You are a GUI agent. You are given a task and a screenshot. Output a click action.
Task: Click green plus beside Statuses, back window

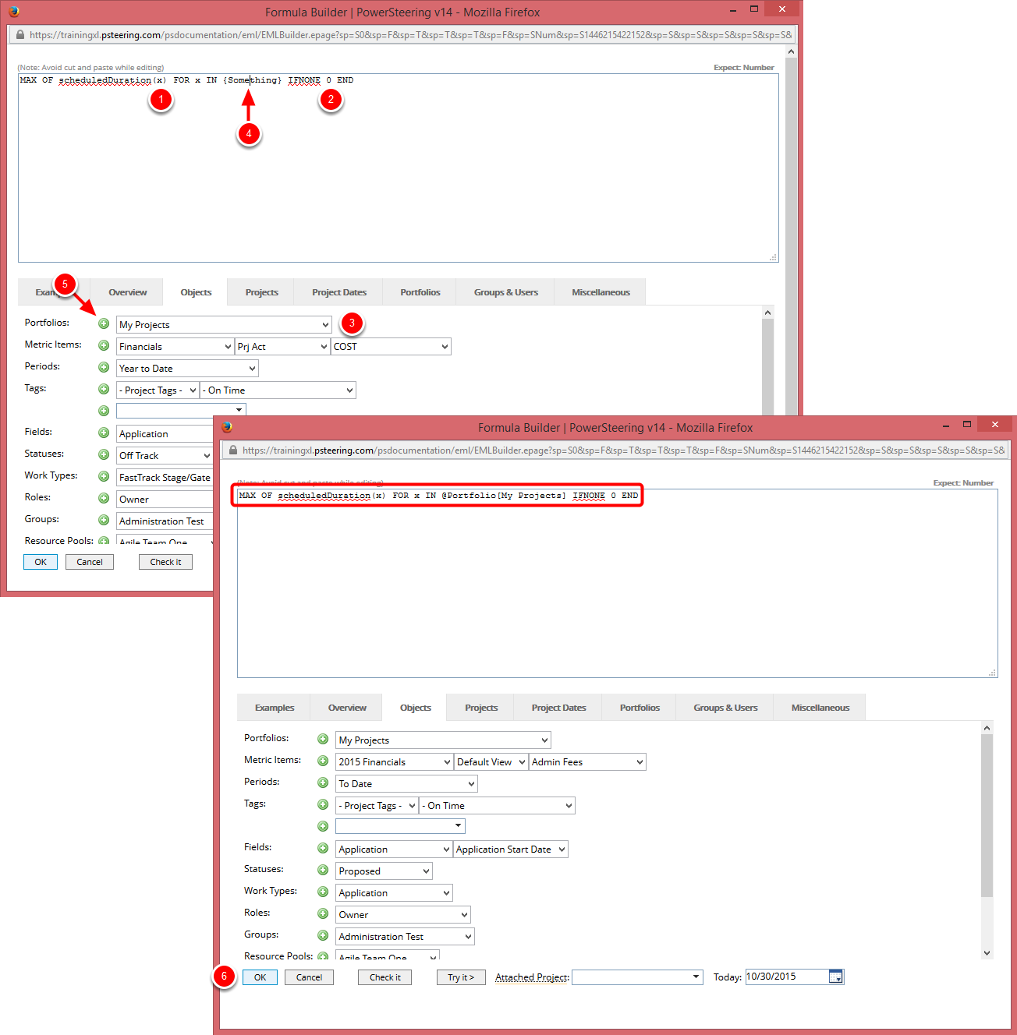pos(104,454)
